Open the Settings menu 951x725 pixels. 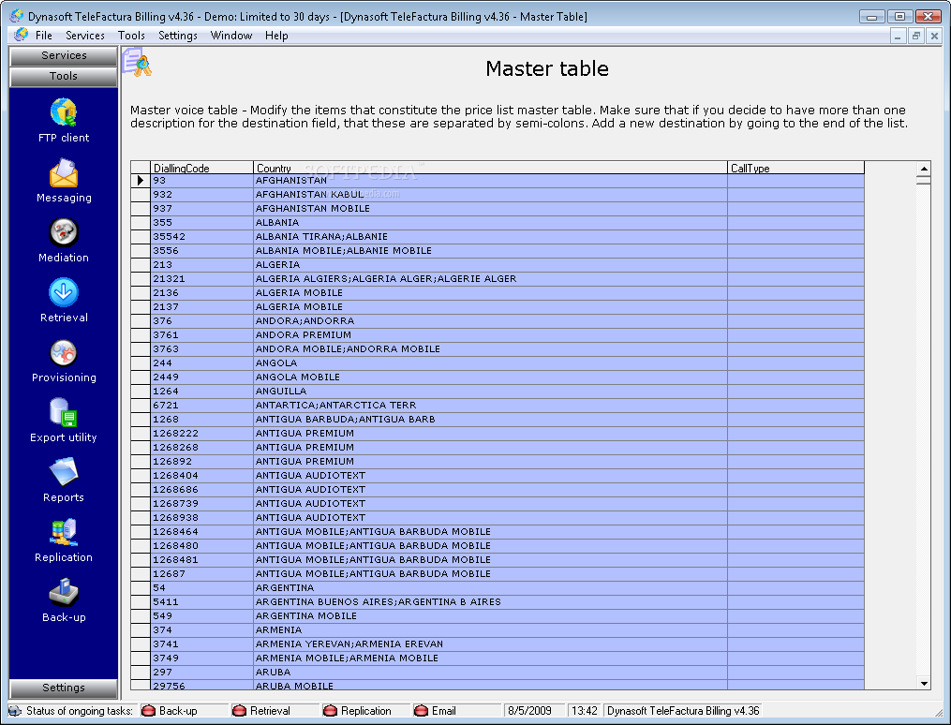click(x=178, y=36)
